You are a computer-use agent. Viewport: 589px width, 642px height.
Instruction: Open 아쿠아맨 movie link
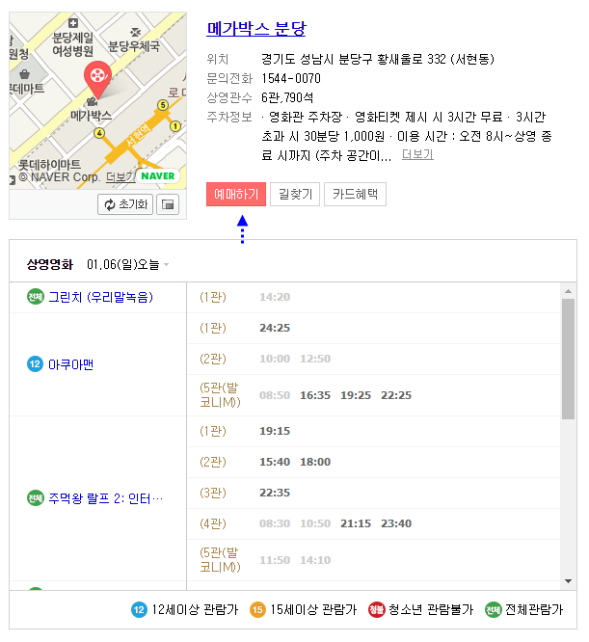(70, 364)
